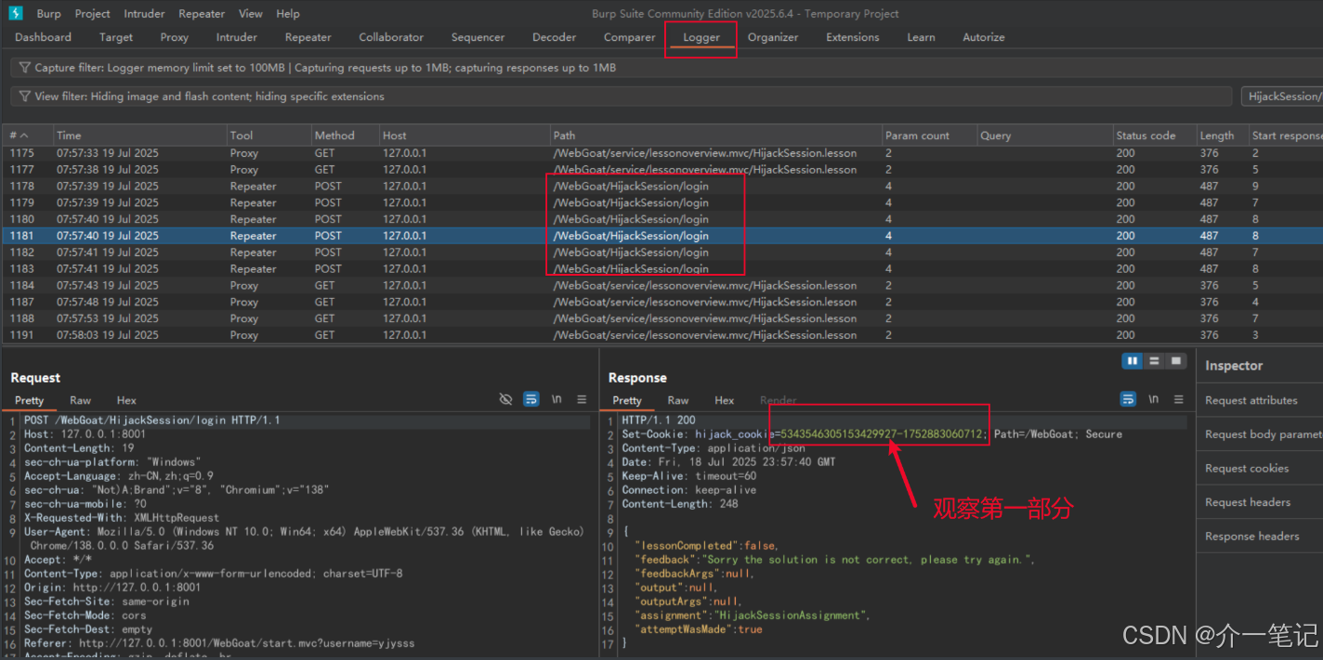Switch to the Organizer tab
Screen dimensions: 1323x660
773,37
